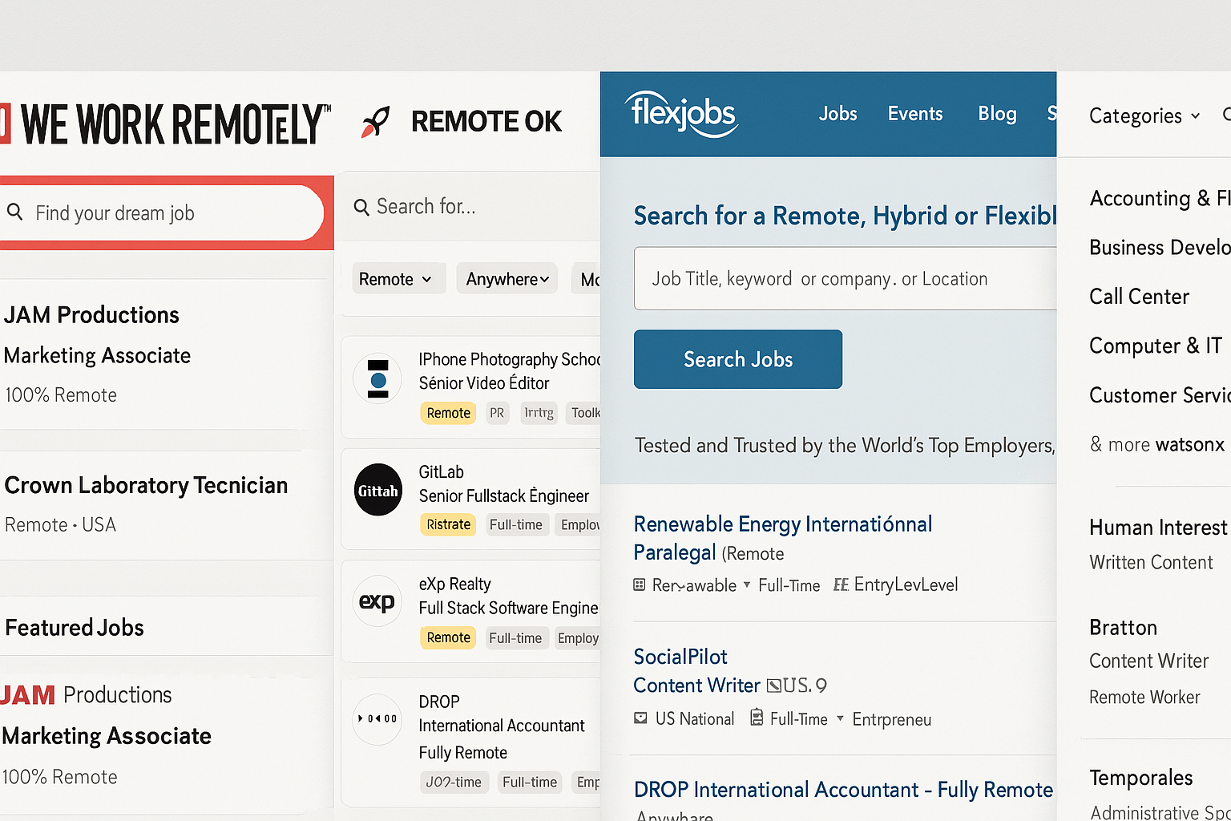This screenshot has width=1231, height=821.
Task: Click the DROP company logo
Action: [x=377, y=718]
